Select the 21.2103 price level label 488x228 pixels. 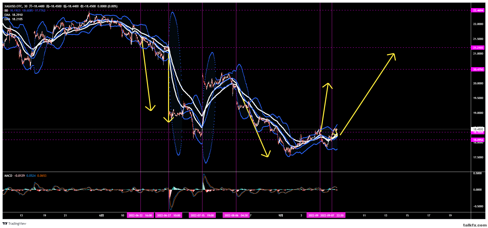(x=478, y=48)
